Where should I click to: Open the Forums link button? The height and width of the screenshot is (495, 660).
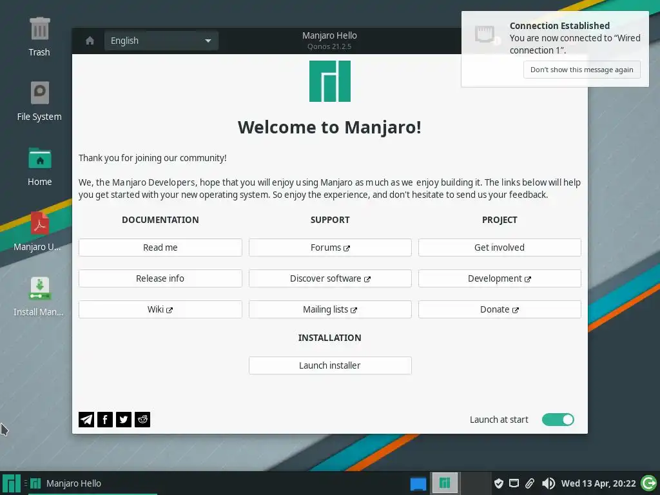coord(330,247)
